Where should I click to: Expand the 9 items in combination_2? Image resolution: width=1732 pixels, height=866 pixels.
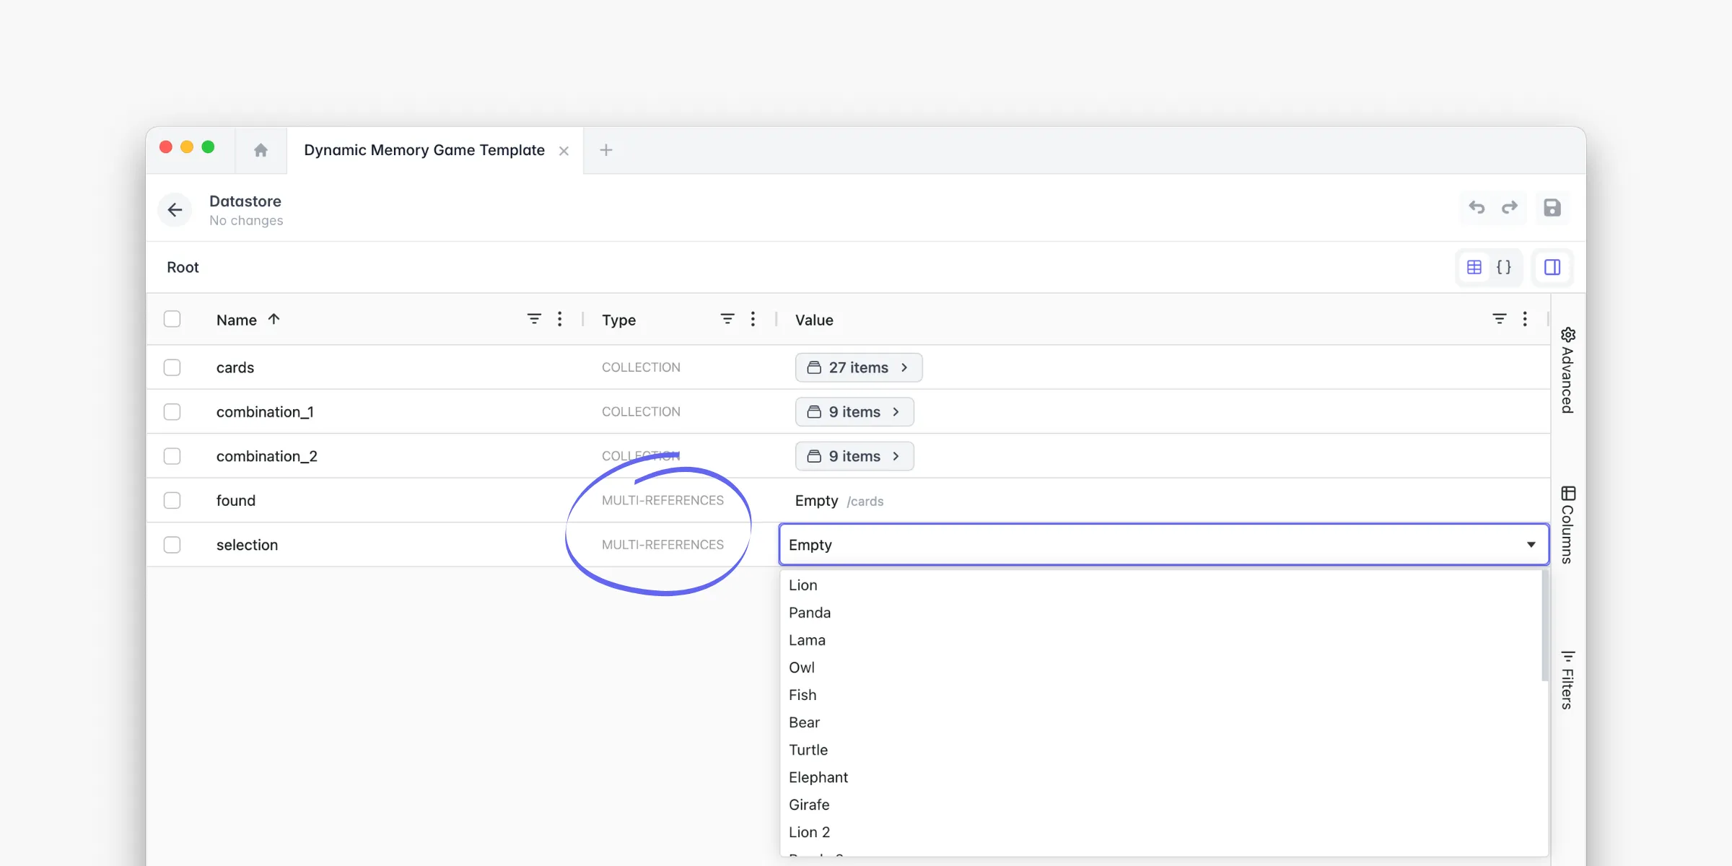[x=854, y=455]
